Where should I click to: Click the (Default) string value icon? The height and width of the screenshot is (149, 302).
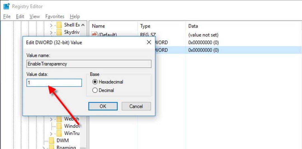pos(94,34)
